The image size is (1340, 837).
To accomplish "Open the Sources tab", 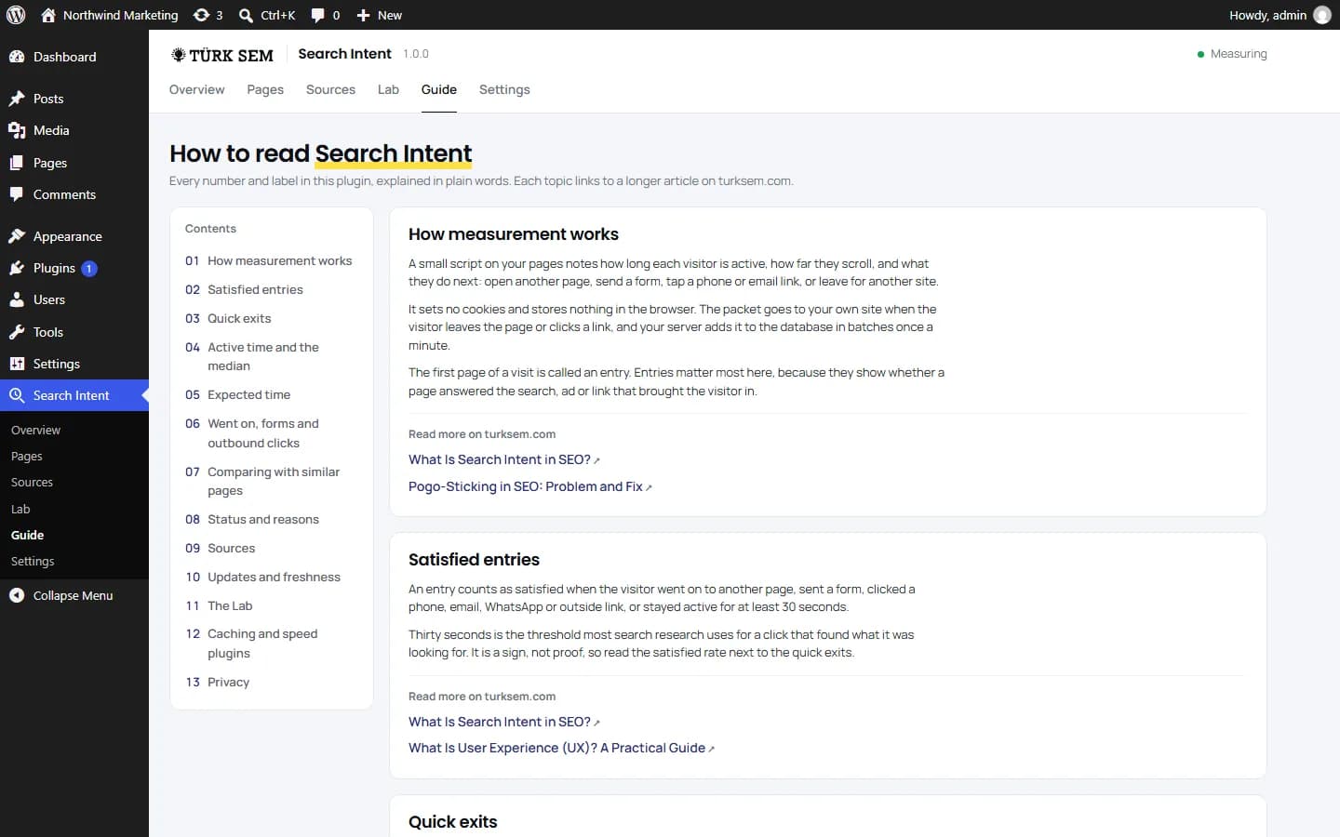I will click(330, 89).
